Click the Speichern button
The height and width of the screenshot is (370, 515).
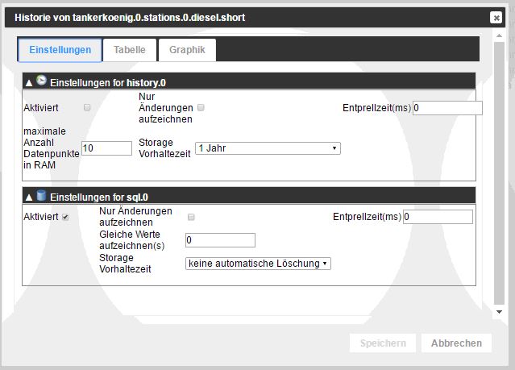click(383, 343)
